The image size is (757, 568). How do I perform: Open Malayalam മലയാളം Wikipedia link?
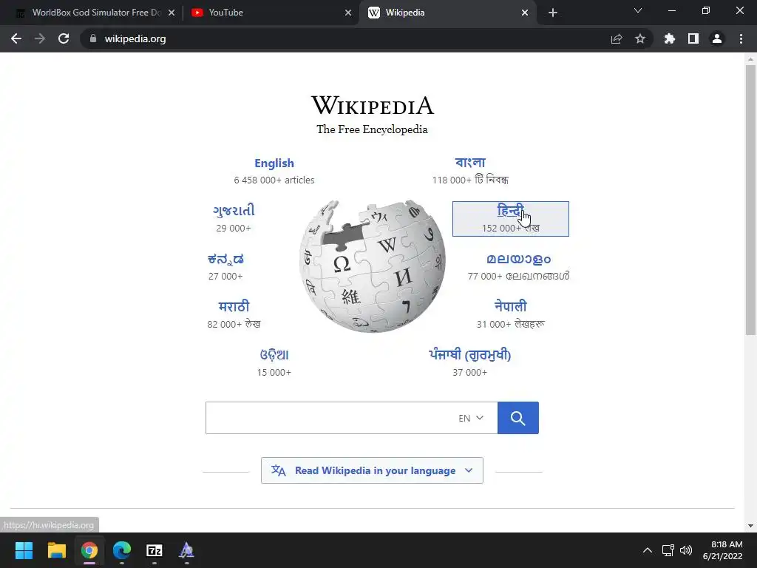[518, 259]
